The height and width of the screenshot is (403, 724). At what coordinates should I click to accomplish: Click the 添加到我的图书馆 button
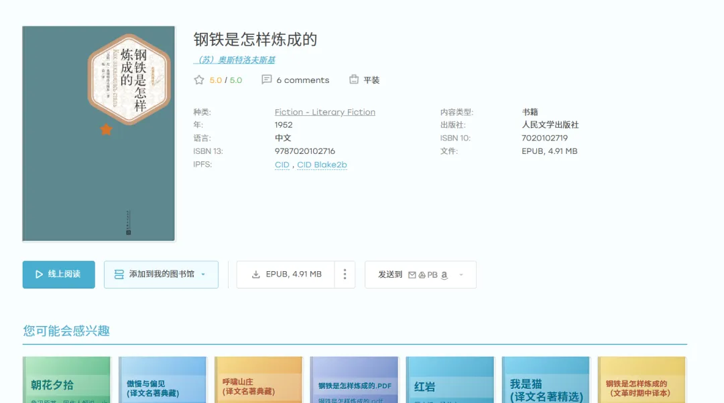point(161,274)
